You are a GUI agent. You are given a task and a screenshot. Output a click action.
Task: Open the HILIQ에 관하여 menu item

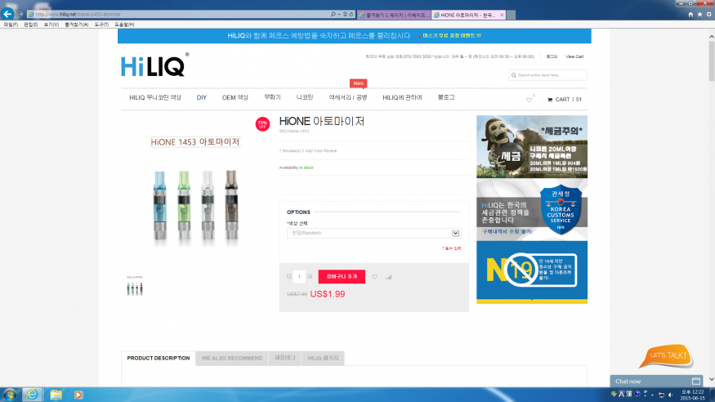click(402, 97)
